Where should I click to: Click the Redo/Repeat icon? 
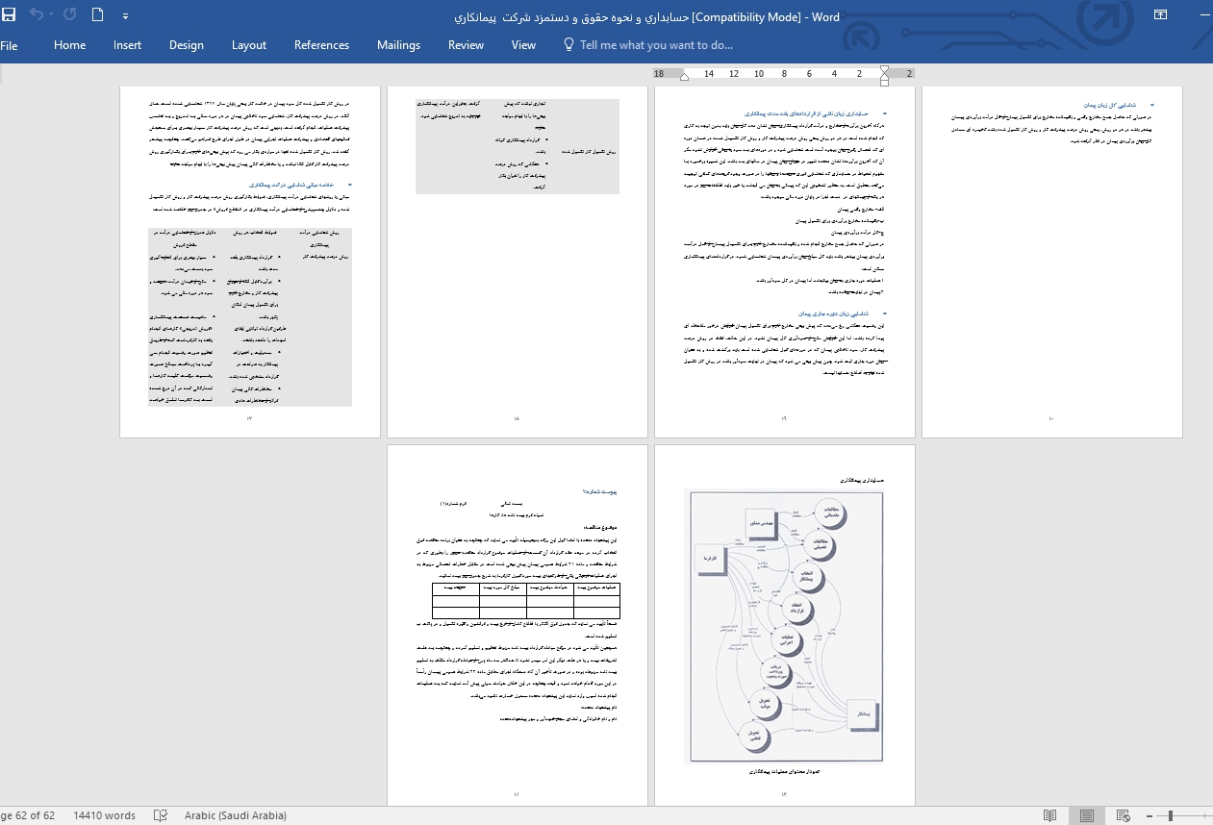click(x=69, y=14)
